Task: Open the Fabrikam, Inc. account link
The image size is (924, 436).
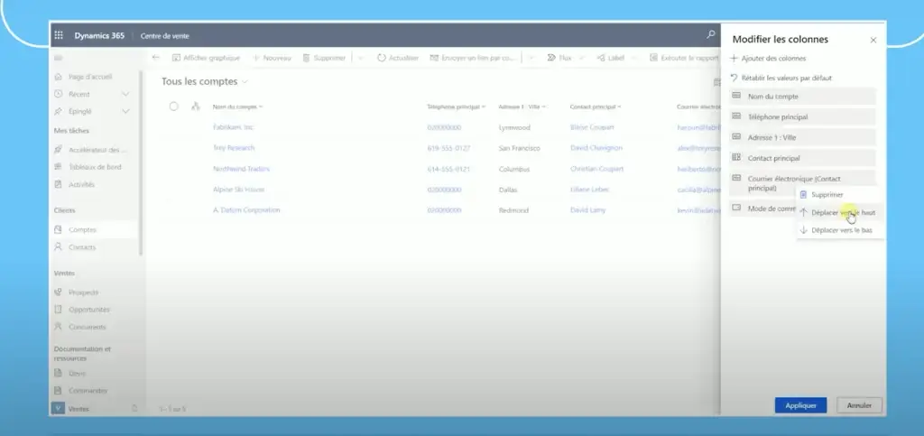Action: [x=233, y=127]
